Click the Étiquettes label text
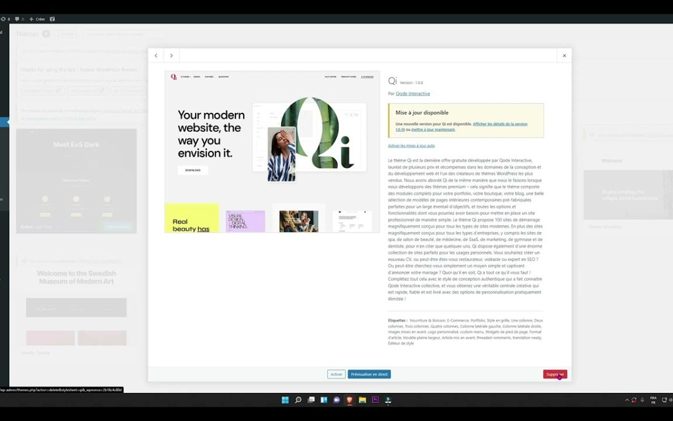This screenshot has width=673, height=421. pyautogui.click(x=398, y=321)
